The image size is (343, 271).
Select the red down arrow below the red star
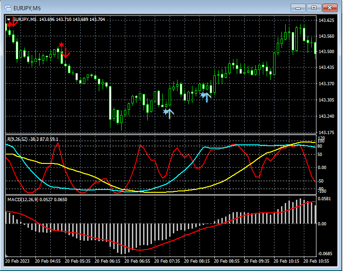click(66, 52)
